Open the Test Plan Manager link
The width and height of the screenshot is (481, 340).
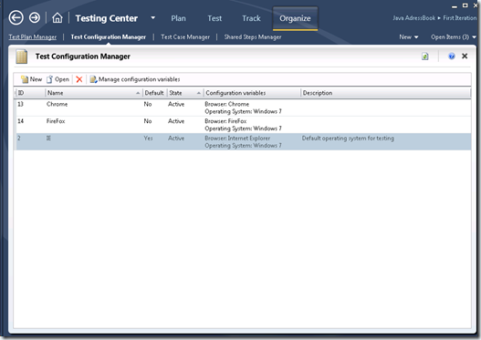point(33,37)
